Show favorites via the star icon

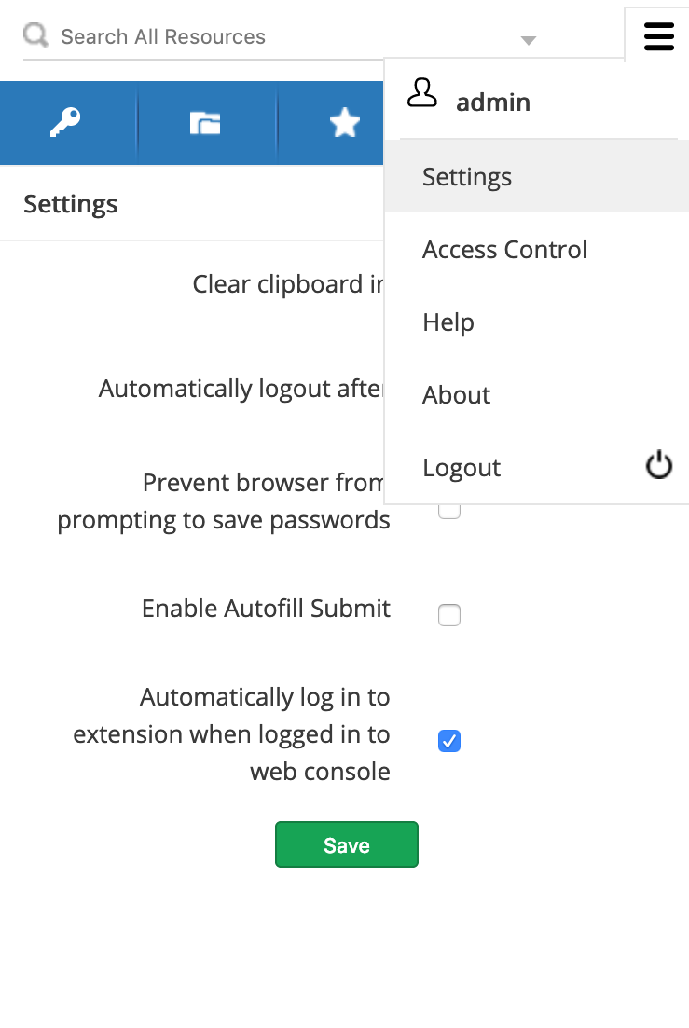coord(345,123)
